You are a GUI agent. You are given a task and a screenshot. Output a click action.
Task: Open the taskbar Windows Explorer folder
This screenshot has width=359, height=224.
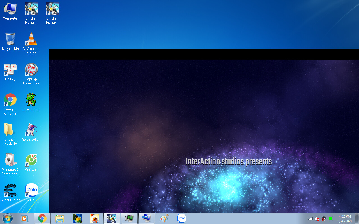[x=60, y=218]
